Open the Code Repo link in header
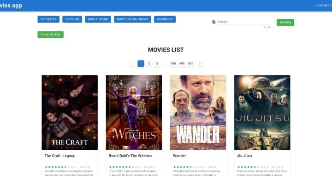This screenshot has height=176, width=332. click(324, 6)
